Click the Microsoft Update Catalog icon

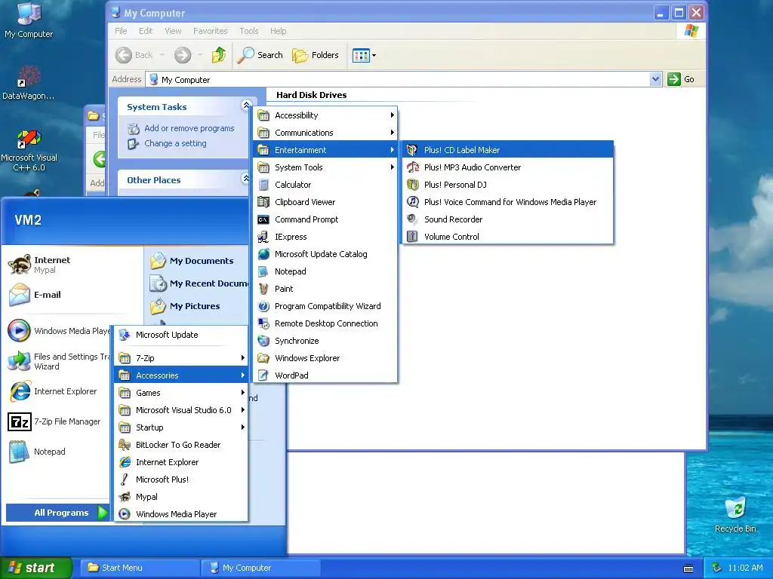[263, 254]
